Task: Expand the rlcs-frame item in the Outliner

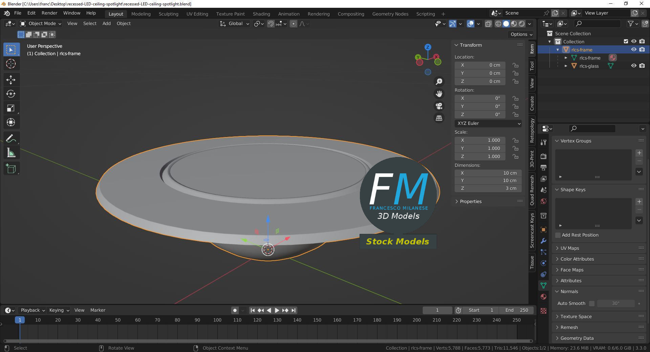Action: 558,49
